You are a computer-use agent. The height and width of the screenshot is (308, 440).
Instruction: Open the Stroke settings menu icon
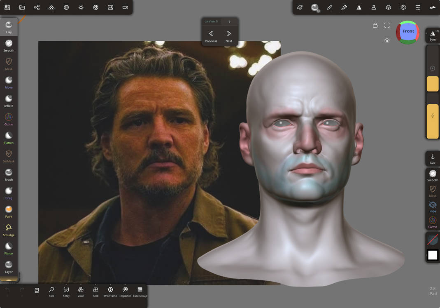300,7
